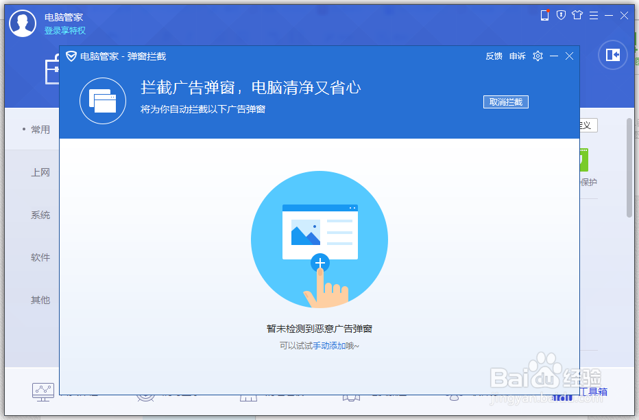Open settings gear in popup blocker dialog
The height and width of the screenshot is (420, 639).
(538, 56)
